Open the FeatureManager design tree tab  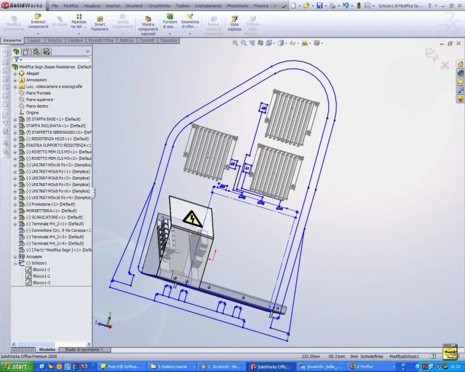pos(16,52)
